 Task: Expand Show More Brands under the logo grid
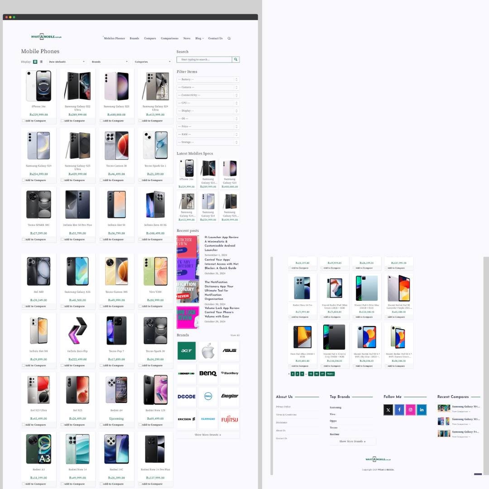(x=208, y=435)
